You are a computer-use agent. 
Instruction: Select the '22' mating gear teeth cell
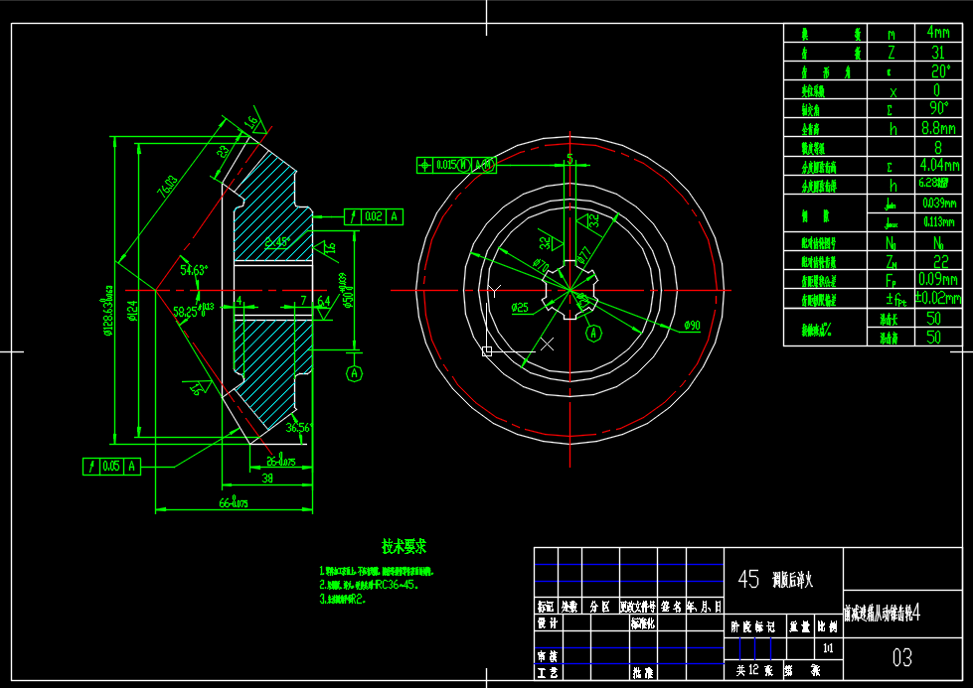point(941,261)
